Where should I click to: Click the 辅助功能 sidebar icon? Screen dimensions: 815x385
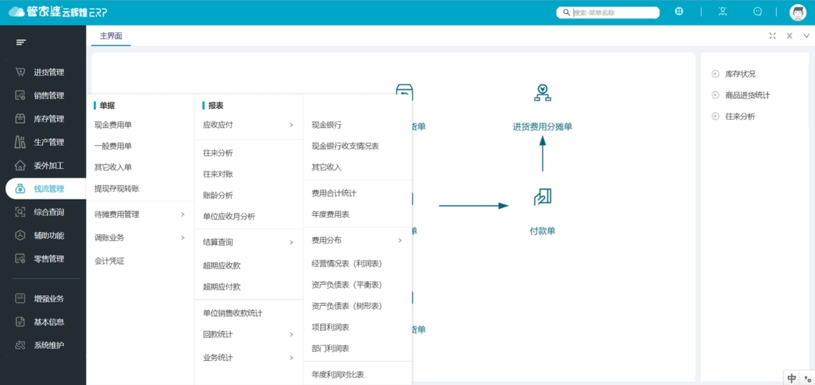(x=20, y=235)
